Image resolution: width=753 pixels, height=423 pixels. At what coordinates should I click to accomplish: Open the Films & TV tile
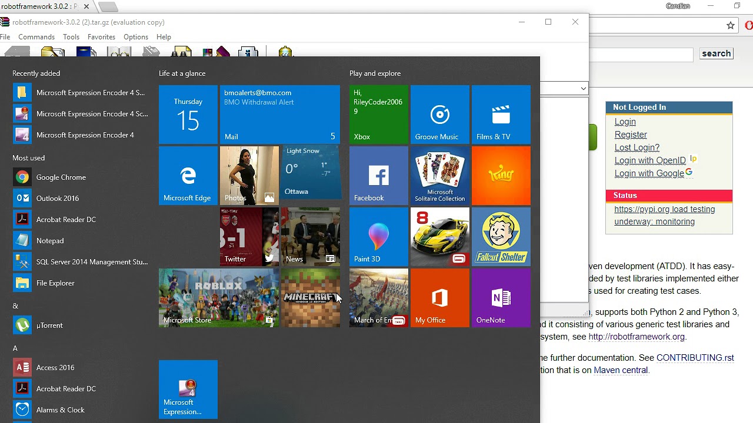coord(501,115)
